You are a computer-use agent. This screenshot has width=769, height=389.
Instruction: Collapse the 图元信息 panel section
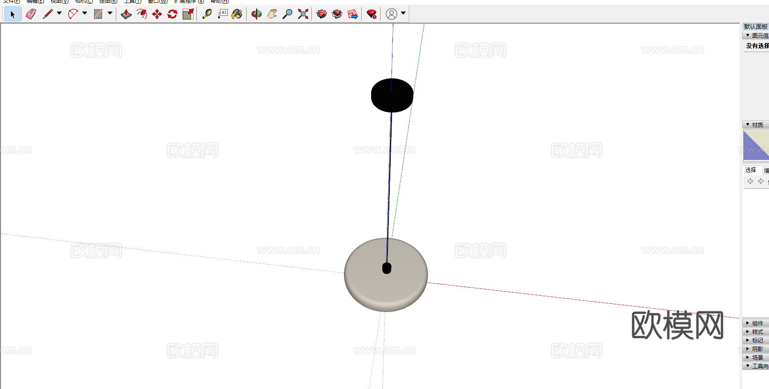point(748,35)
